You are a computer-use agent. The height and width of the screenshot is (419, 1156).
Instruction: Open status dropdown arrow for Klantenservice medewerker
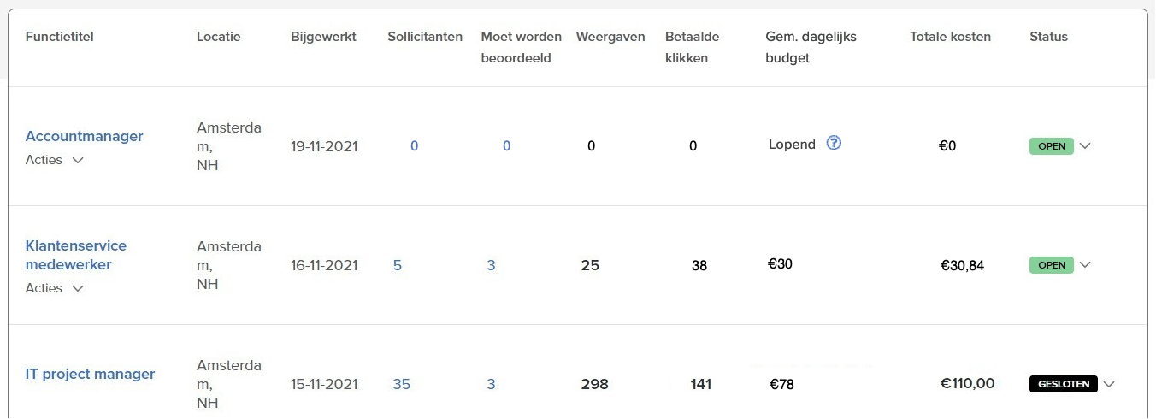tap(1085, 264)
